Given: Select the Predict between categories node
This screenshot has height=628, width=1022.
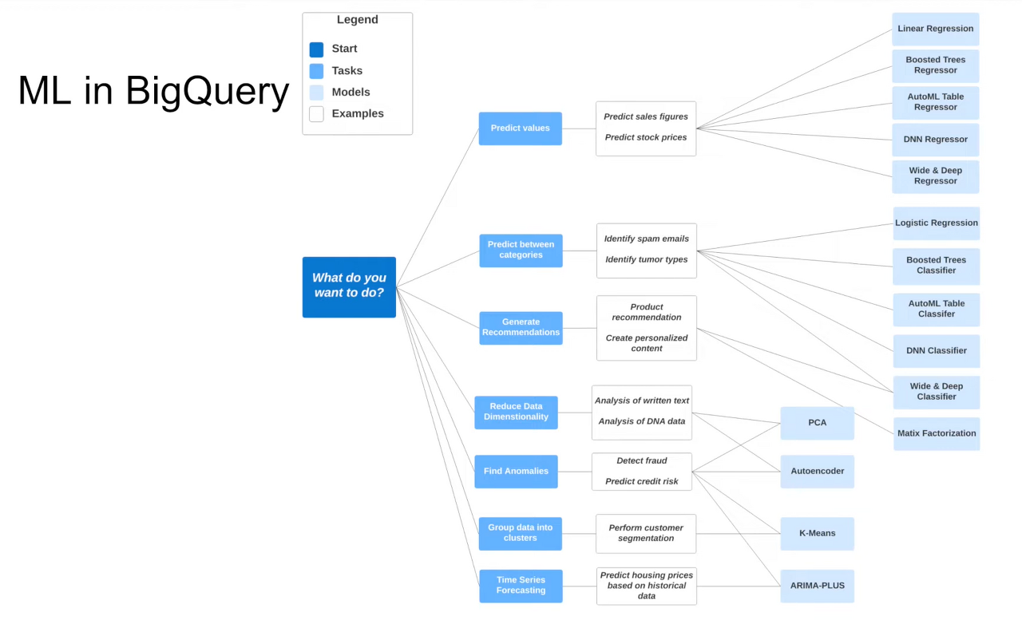Looking at the screenshot, I should [521, 251].
